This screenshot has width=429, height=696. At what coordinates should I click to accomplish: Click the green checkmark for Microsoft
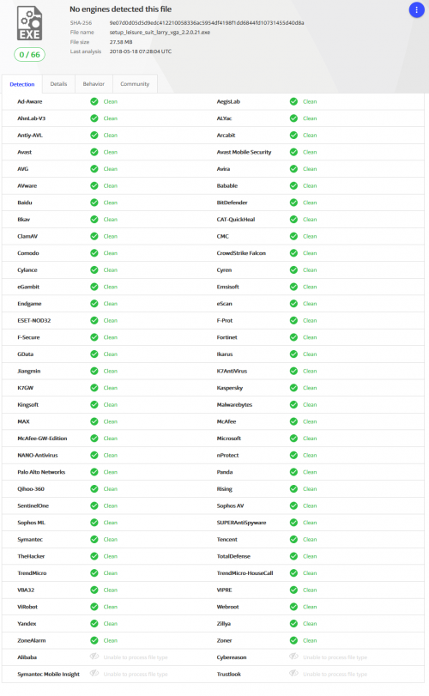[293, 439]
